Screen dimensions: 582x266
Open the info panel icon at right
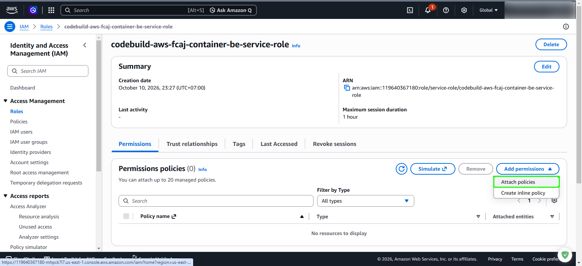coord(566,27)
